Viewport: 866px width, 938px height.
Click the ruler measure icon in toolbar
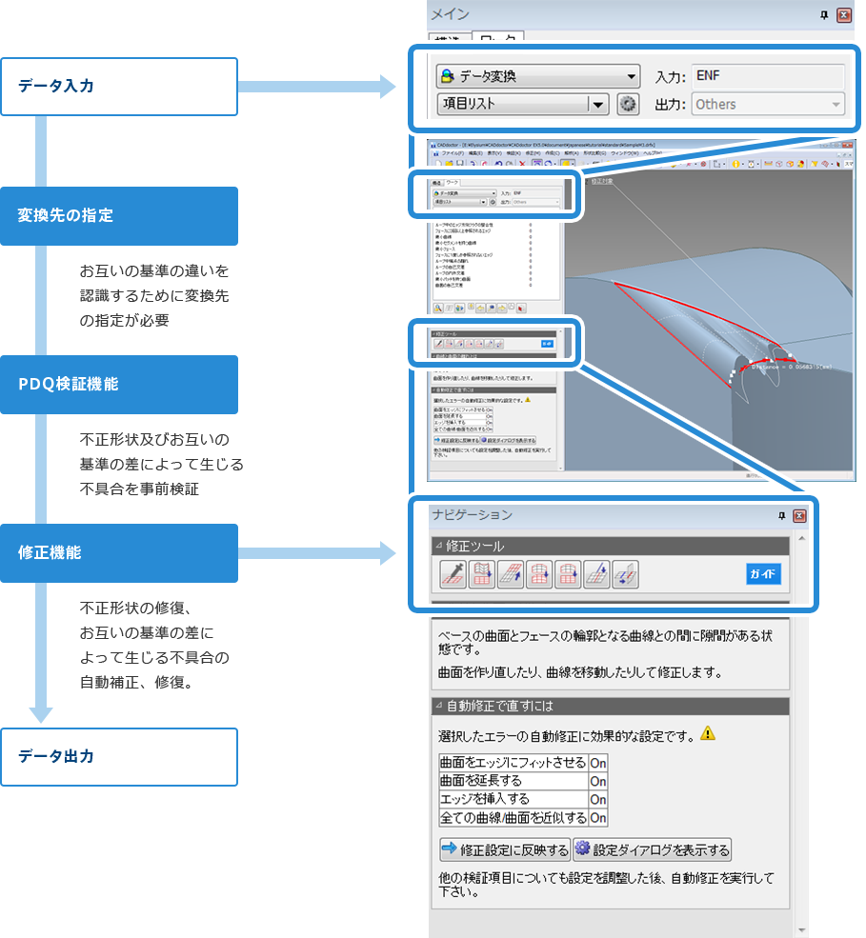[x=768, y=163]
